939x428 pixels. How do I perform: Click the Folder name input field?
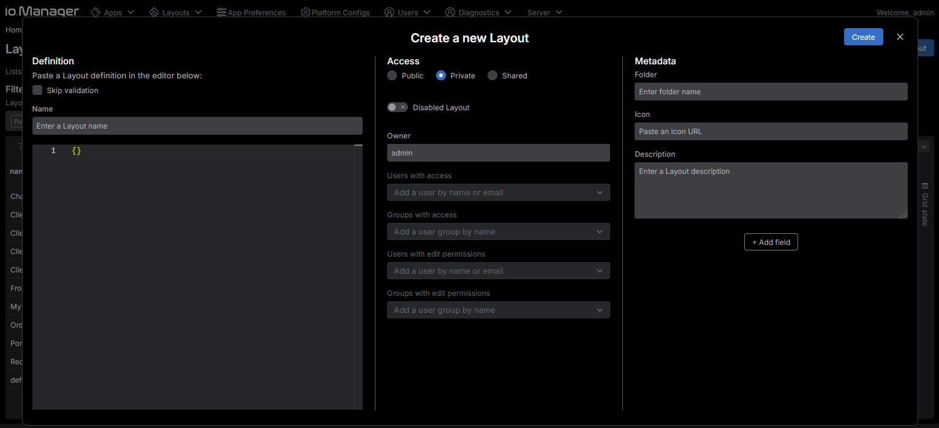tap(771, 91)
